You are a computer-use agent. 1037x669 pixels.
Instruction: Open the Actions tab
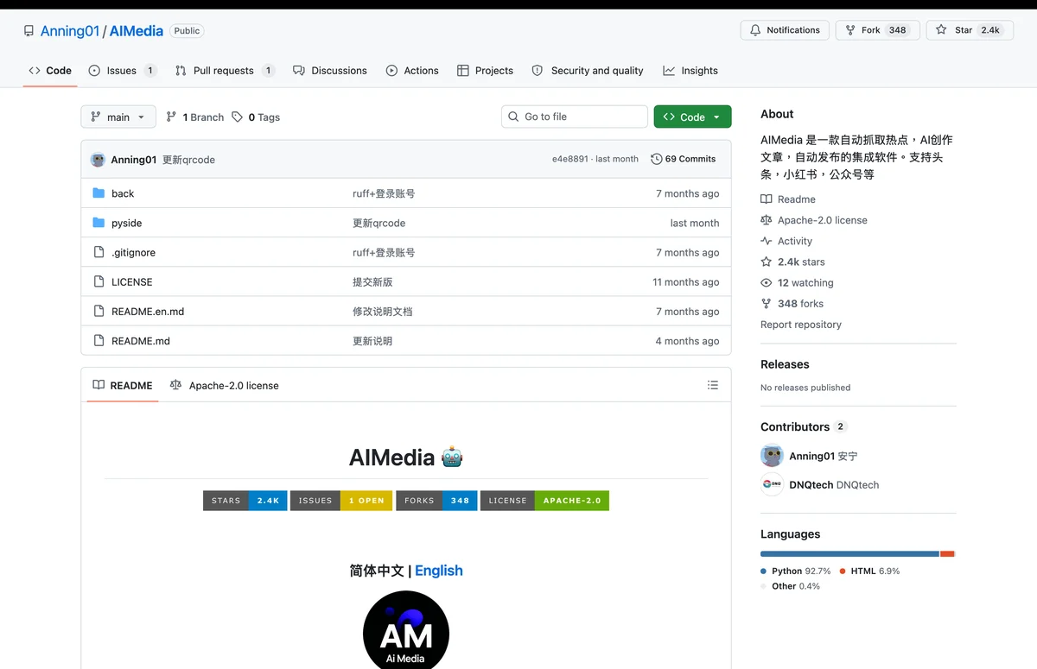pos(412,71)
